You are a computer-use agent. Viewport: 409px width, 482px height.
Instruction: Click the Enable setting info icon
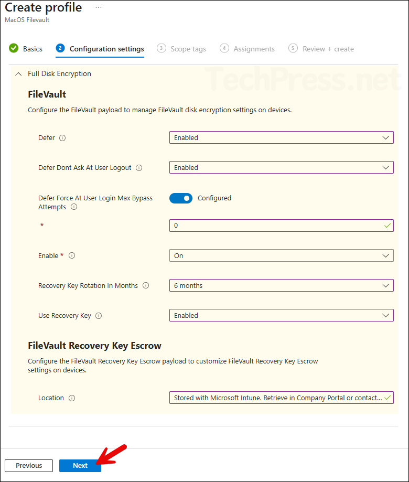coord(72,255)
